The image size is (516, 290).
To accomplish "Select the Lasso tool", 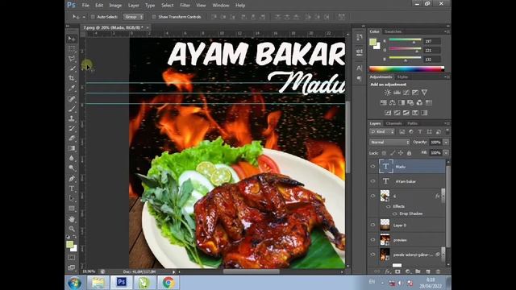I will click(72, 59).
